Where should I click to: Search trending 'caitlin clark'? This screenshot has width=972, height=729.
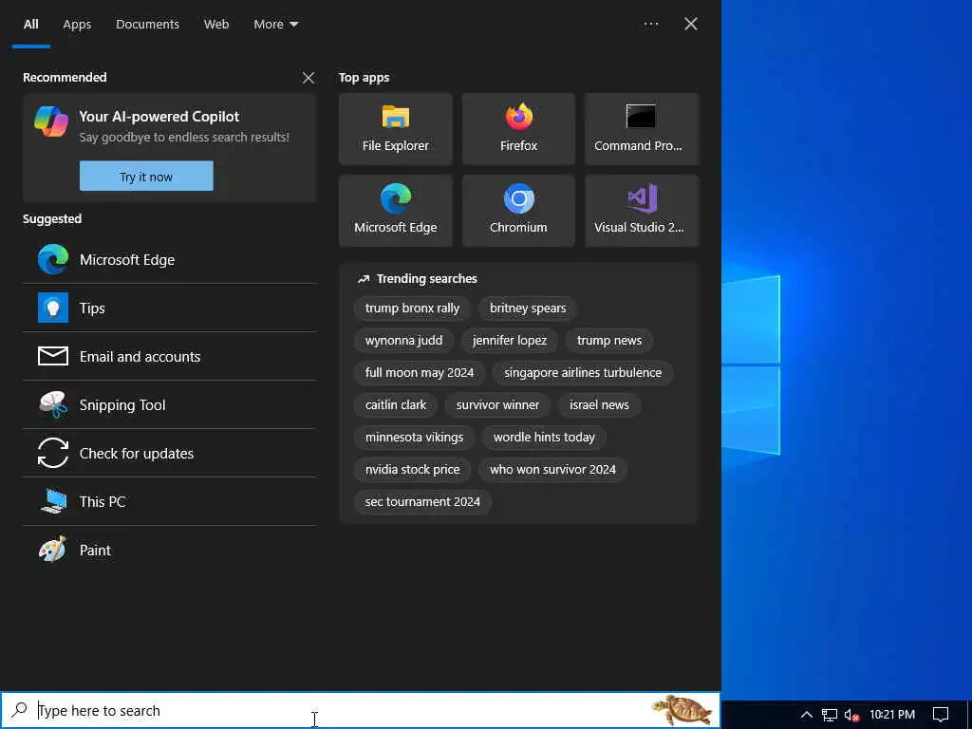click(x=396, y=404)
